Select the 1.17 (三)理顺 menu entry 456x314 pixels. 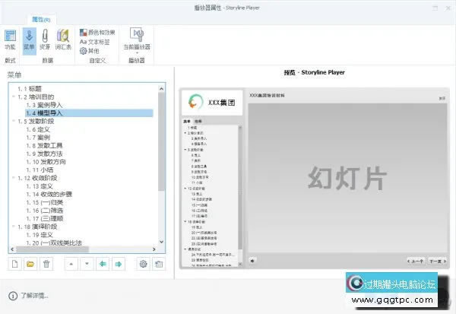coord(45,218)
